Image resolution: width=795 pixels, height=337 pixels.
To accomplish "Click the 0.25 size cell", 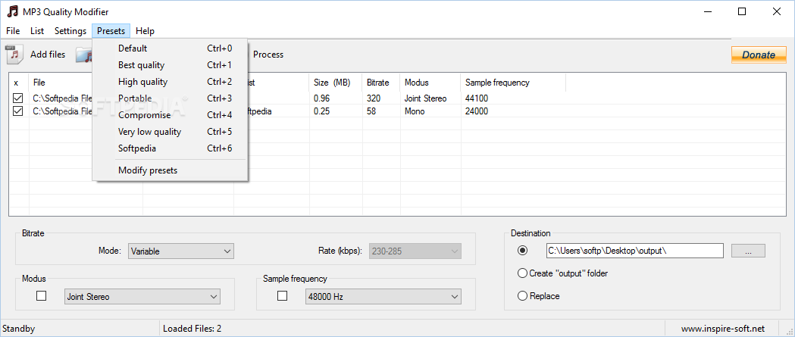I will (322, 111).
